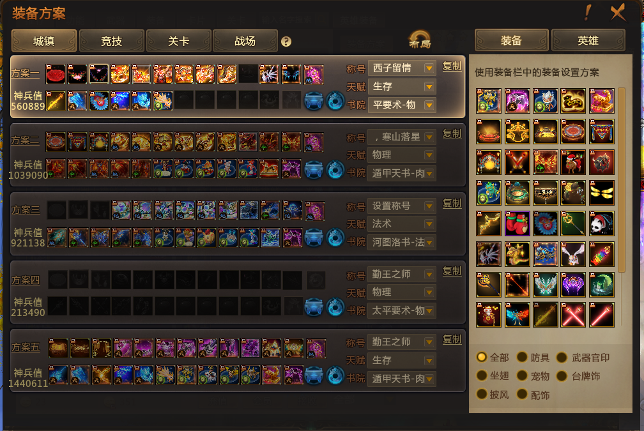Switch to the 竞技 tab
This screenshot has height=431, width=644.
[111, 41]
